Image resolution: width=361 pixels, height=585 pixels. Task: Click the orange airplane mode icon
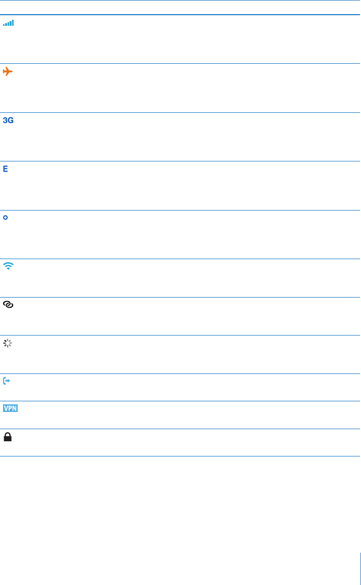pyautogui.click(x=8, y=71)
